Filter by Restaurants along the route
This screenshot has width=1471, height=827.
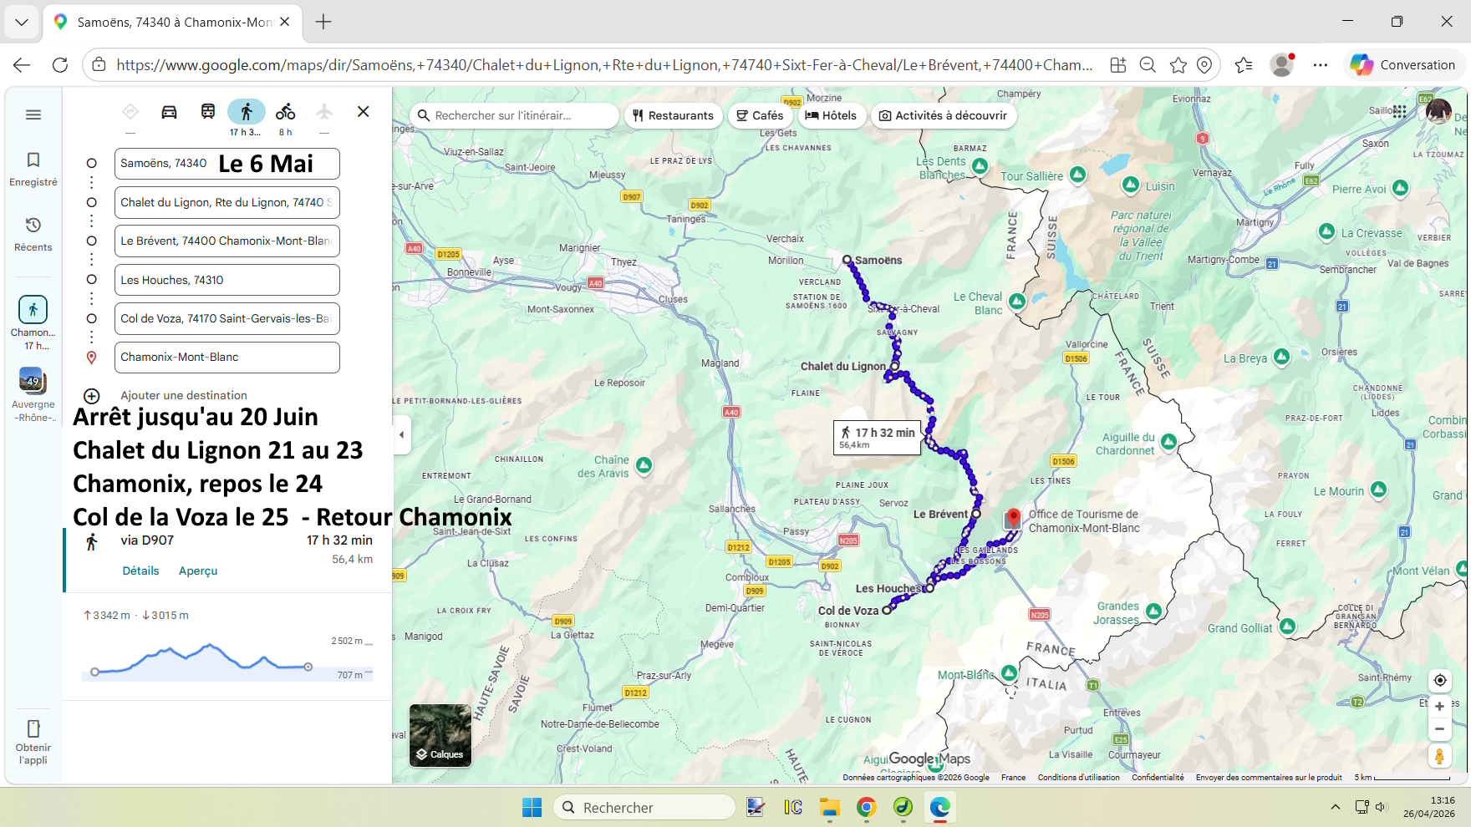point(673,115)
